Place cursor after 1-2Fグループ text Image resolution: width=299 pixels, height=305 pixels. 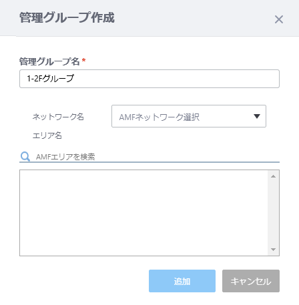tap(75, 79)
